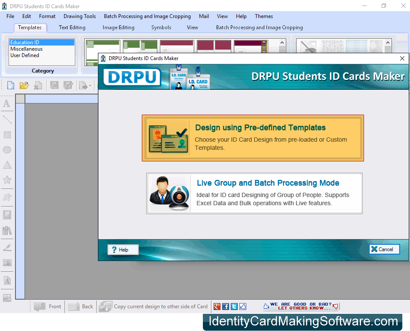Screen dimensions: 410x331
Task: Pick the no-background crossed-out thumbnail
Action: point(308,46)
